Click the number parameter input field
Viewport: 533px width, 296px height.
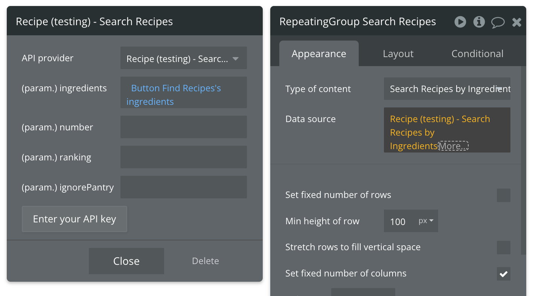tap(183, 127)
